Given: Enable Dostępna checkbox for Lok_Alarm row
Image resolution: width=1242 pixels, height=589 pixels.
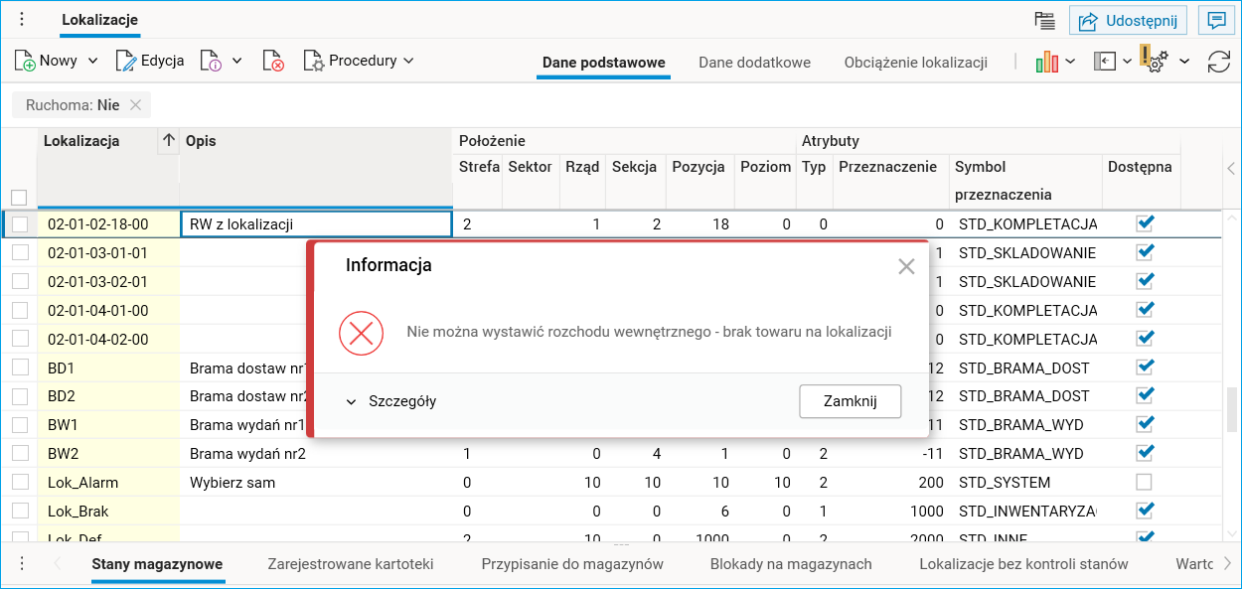Looking at the screenshot, I should (x=1145, y=482).
